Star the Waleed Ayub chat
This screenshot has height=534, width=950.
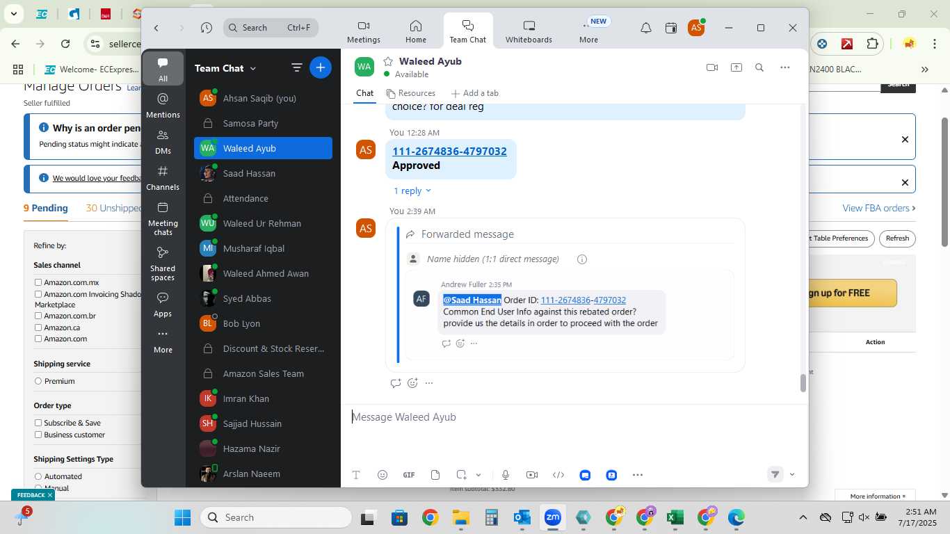click(x=388, y=61)
